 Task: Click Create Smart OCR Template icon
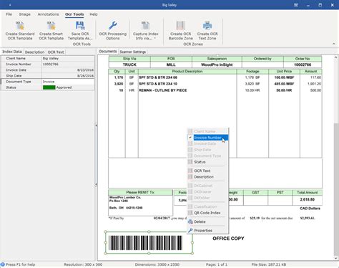tap(51, 26)
